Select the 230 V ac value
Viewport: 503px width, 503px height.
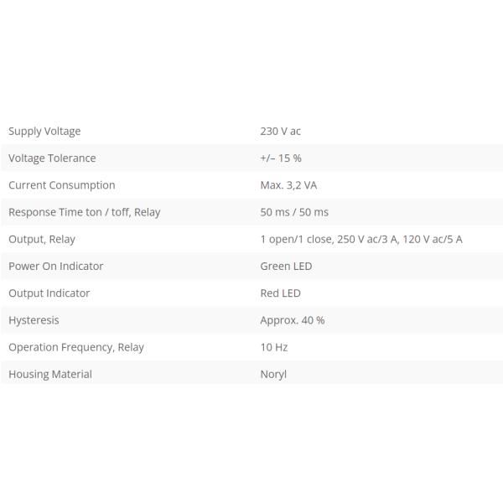[x=280, y=131]
